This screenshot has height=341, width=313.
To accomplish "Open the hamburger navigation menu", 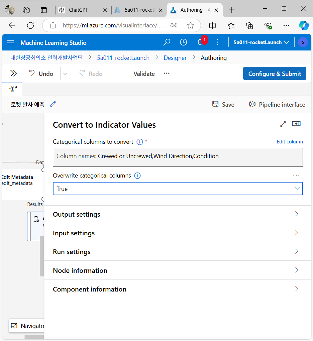I will [x=10, y=42].
